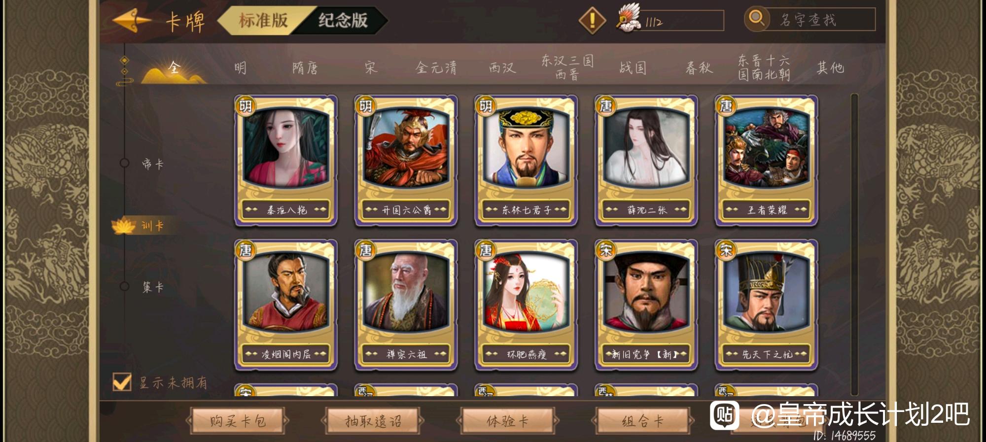Toggle the 显示未拥有 checkbox
Image resolution: width=986 pixels, height=442 pixels.
click(122, 382)
